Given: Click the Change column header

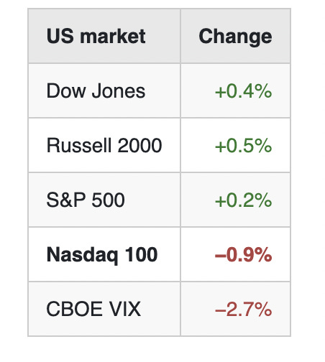Looking at the screenshot, I should tap(235, 36).
